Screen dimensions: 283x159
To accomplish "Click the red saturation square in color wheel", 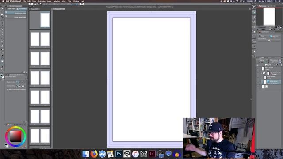I will click(x=16, y=136).
